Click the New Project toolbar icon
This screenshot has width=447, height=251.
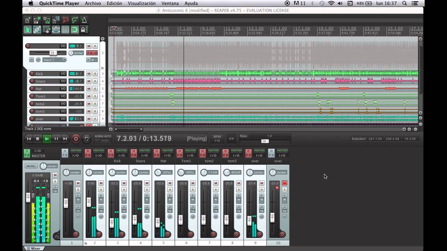click(x=28, y=20)
